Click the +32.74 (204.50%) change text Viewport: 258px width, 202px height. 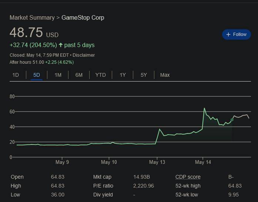[x=33, y=45]
